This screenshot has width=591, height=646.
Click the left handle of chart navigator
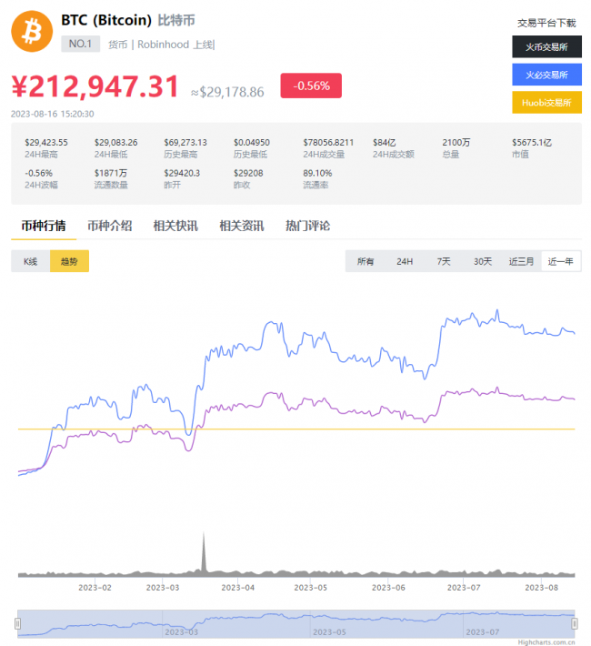17,623
